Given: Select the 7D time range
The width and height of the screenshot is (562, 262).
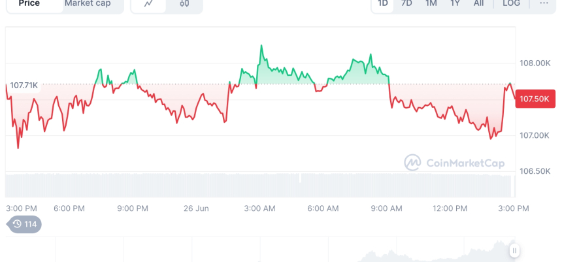Looking at the screenshot, I should tap(406, 4).
